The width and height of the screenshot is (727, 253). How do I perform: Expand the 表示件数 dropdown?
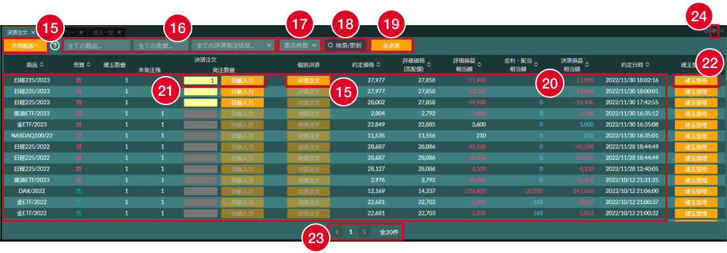(299, 46)
